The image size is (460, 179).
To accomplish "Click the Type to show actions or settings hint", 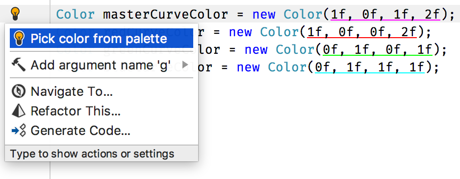I will pos(92,154).
